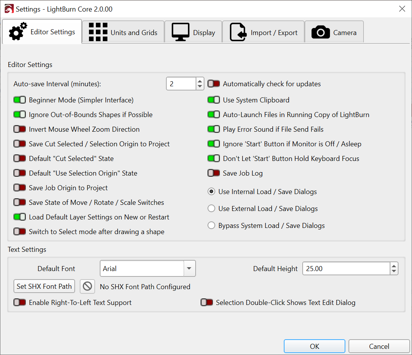412x355 pixels.
Task: Disable Beginner Mode toggle
Action: pos(20,100)
